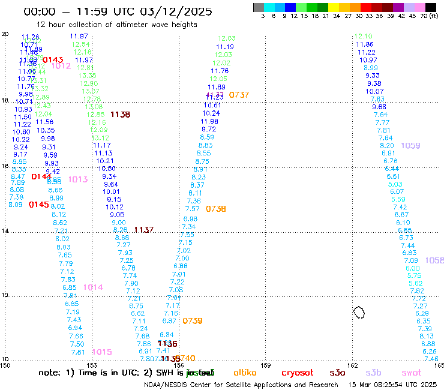Click the s3a time label 1138
This screenshot has height=390, width=444.
click(x=121, y=115)
